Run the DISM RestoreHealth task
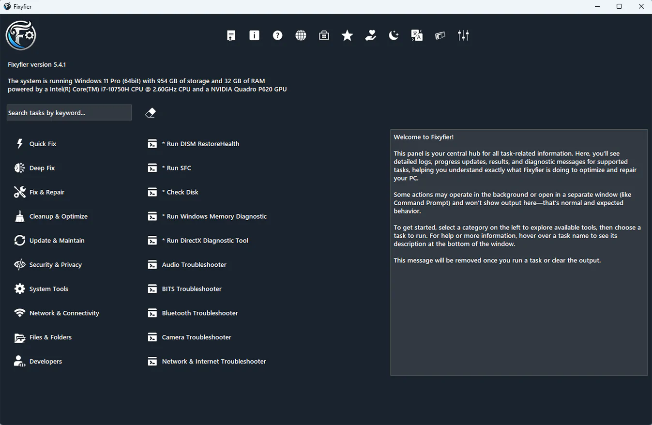The width and height of the screenshot is (652, 425). tap(200, 143)
